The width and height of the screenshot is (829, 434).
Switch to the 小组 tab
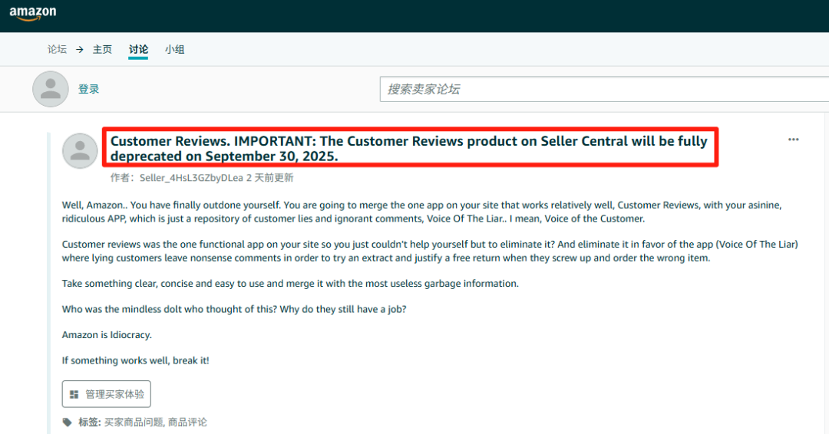(174, 50)
